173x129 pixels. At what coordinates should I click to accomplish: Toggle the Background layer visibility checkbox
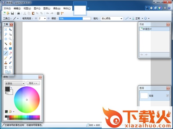(x=167, y=96)
